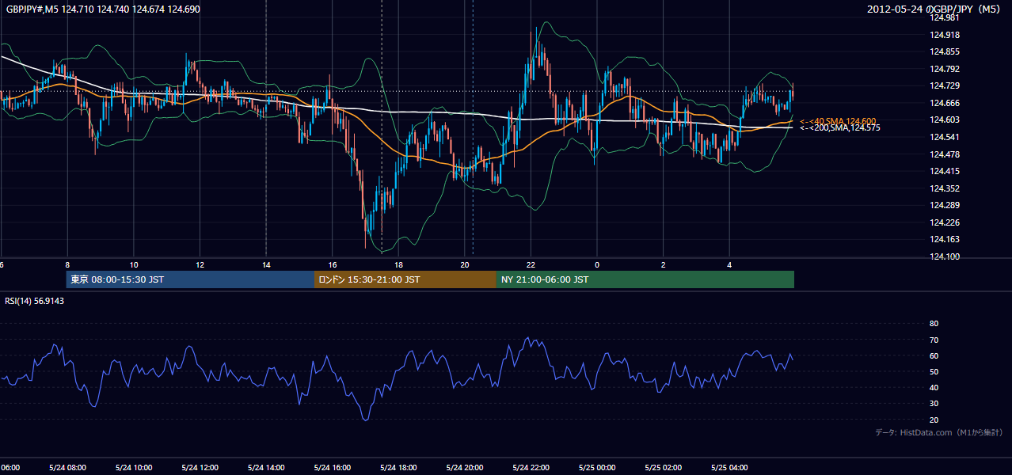Click the 5/24 20:00 bottom time label

point(465,468)
